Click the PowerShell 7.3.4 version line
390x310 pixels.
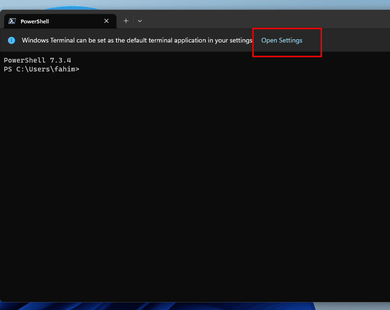[x=37, y=60]
